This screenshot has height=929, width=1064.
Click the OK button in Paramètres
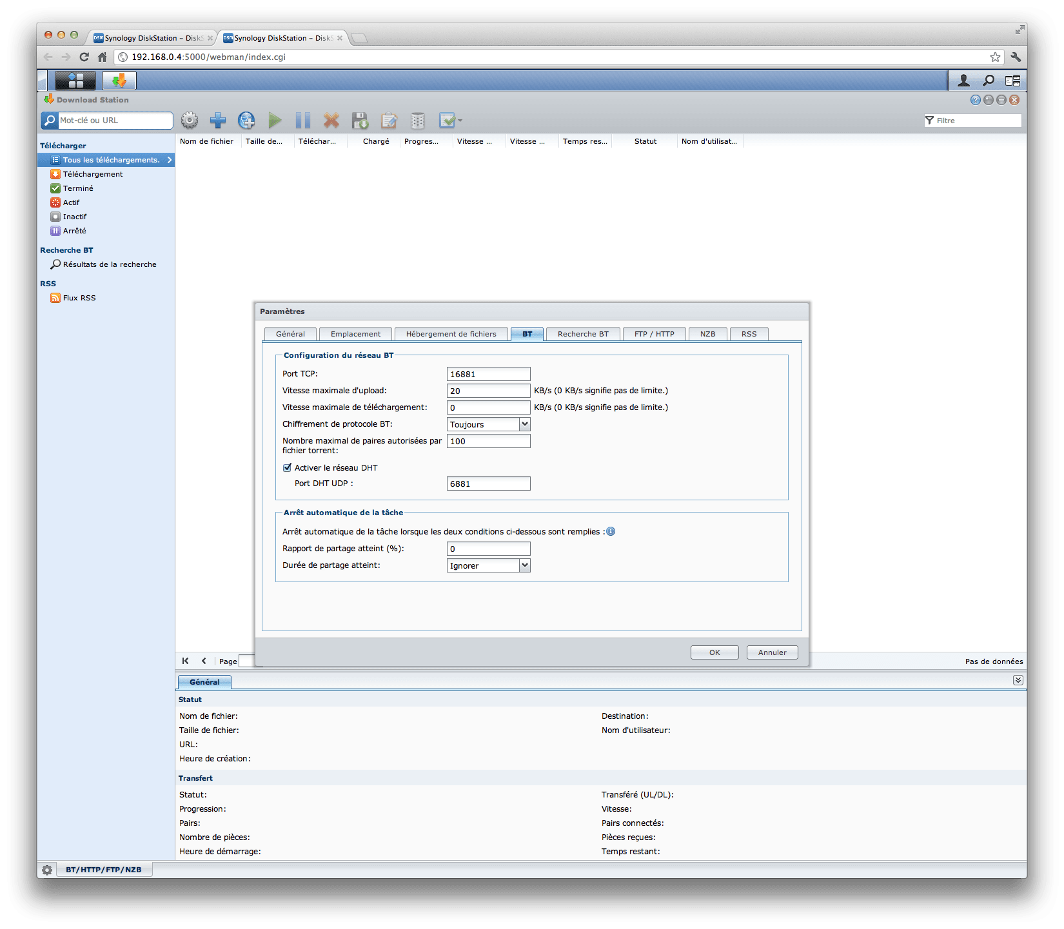714,652
